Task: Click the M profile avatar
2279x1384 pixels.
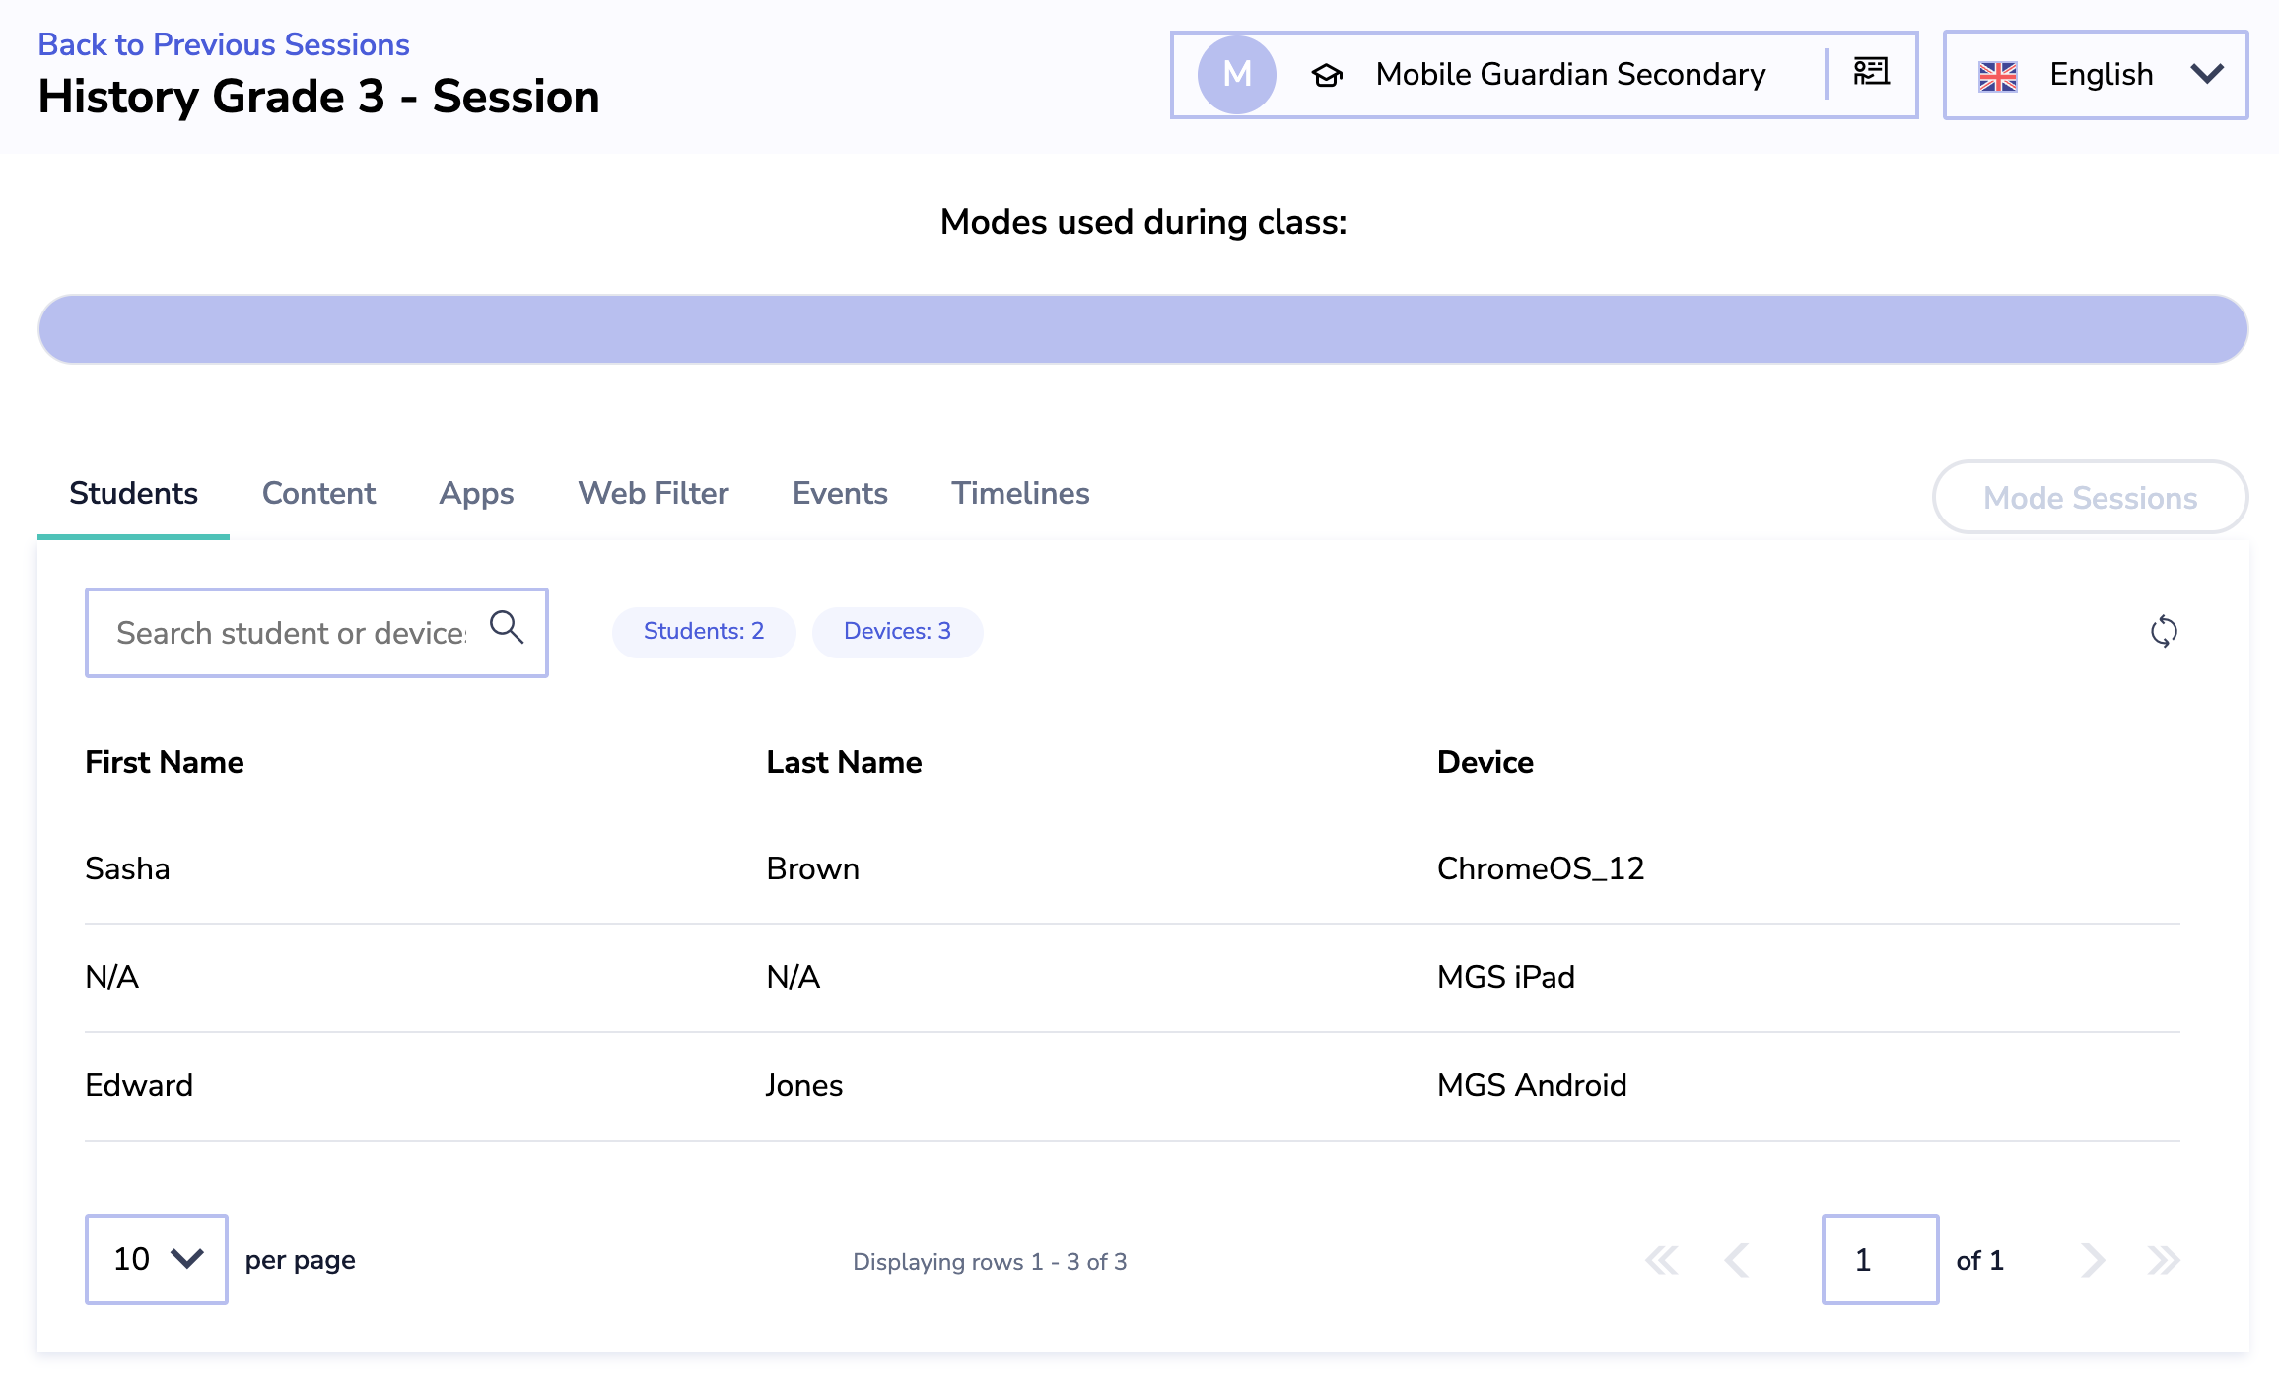Action: (1236, 75)
